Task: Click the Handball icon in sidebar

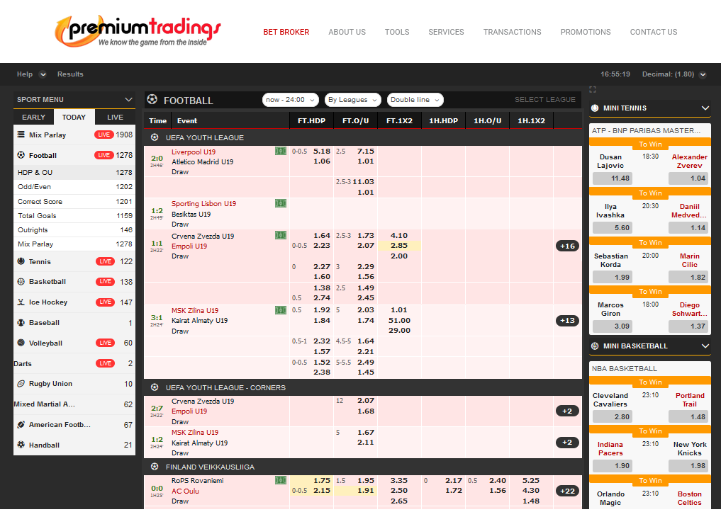Action: pyautogui.click(x=21, y=445)
